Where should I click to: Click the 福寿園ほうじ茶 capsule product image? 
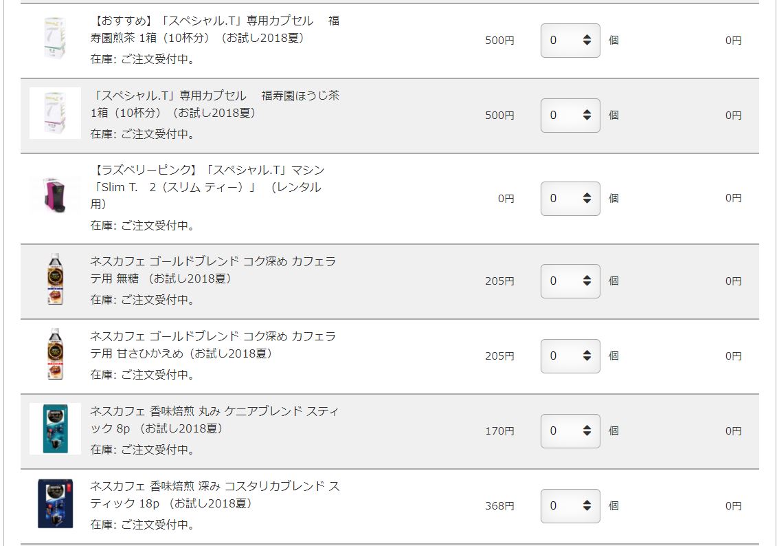(55, 113)
